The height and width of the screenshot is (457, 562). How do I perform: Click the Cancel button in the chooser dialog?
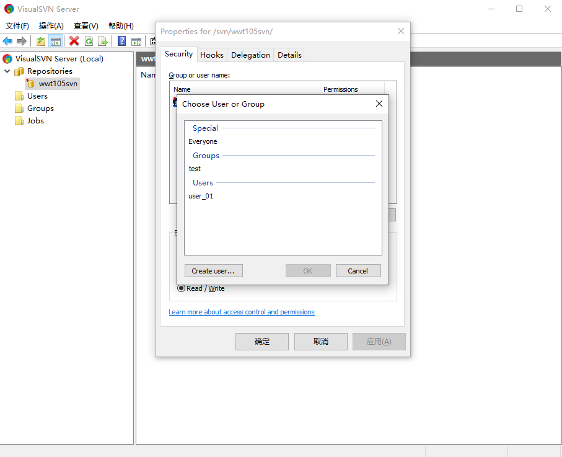click(x=358, y=271)
